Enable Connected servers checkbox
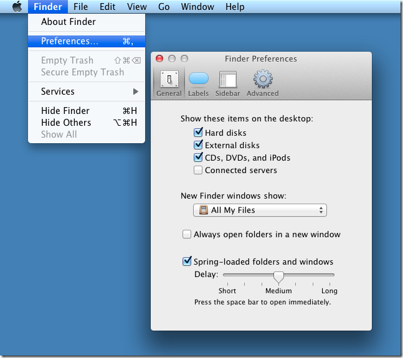The image size is (403, 358). [198, 170]
